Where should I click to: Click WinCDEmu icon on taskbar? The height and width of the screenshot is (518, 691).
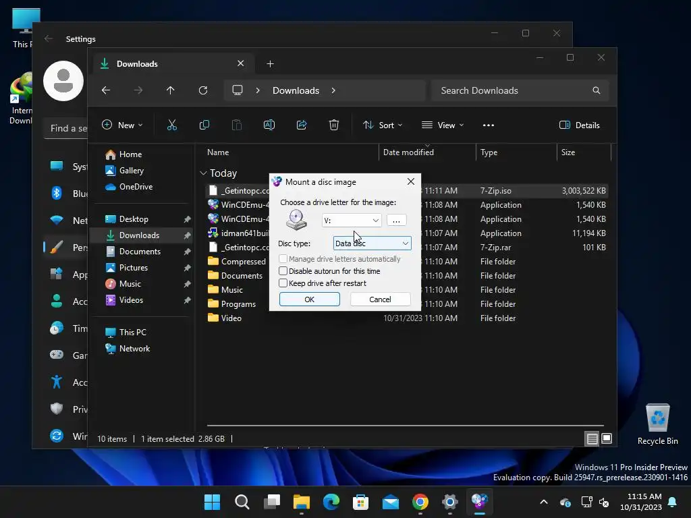480,502
